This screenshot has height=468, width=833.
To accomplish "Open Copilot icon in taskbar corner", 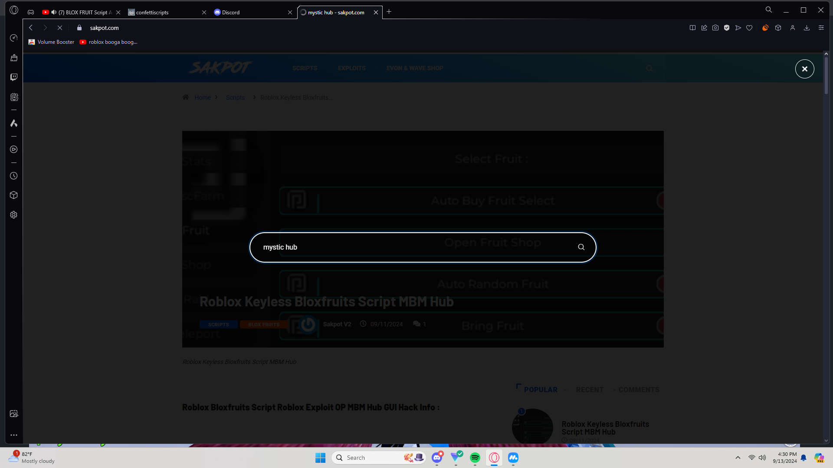I will 819,458.
